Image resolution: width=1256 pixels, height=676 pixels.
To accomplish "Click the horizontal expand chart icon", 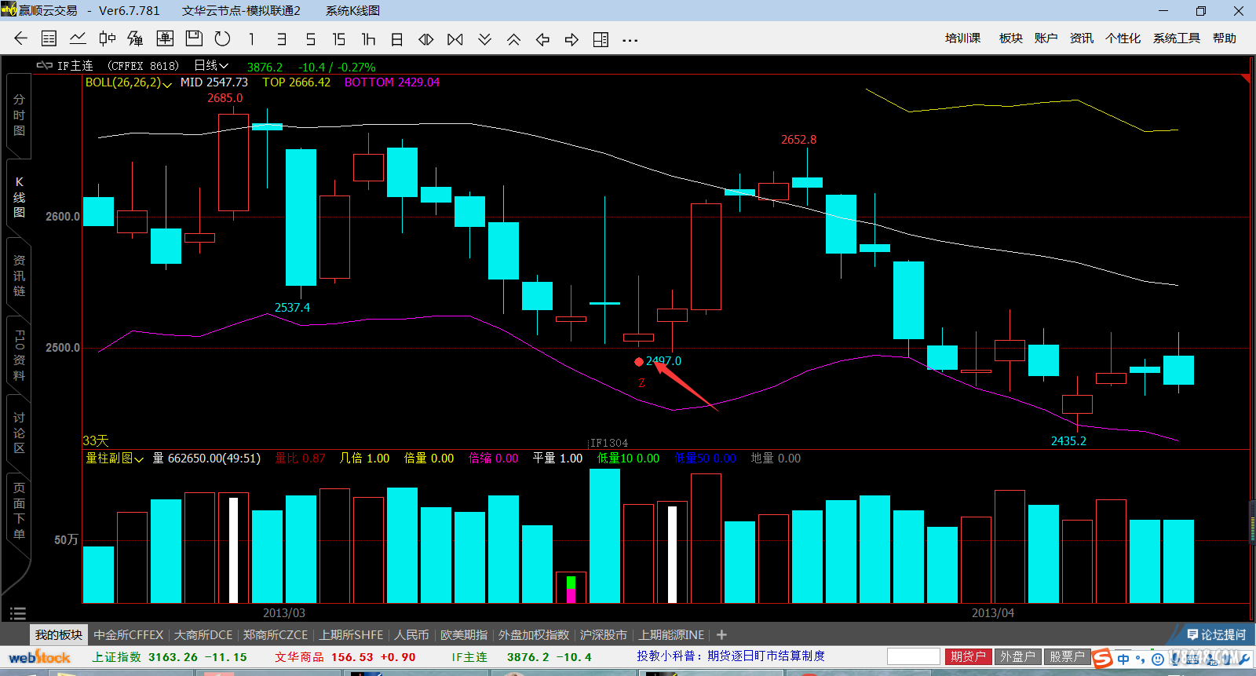I will click(426, 39).
